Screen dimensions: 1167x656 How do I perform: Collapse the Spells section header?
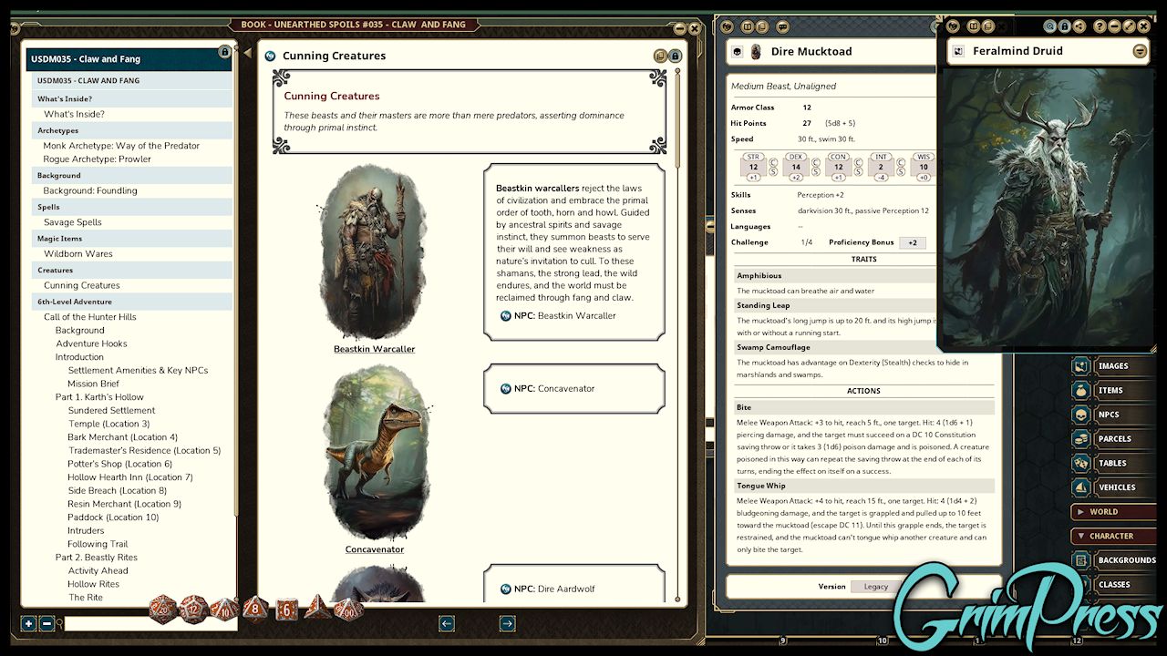132,207
